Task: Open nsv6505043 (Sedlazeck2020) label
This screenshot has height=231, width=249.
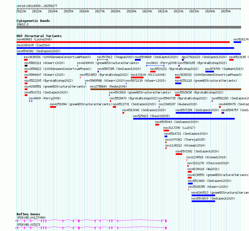Action: coord(177,122)
